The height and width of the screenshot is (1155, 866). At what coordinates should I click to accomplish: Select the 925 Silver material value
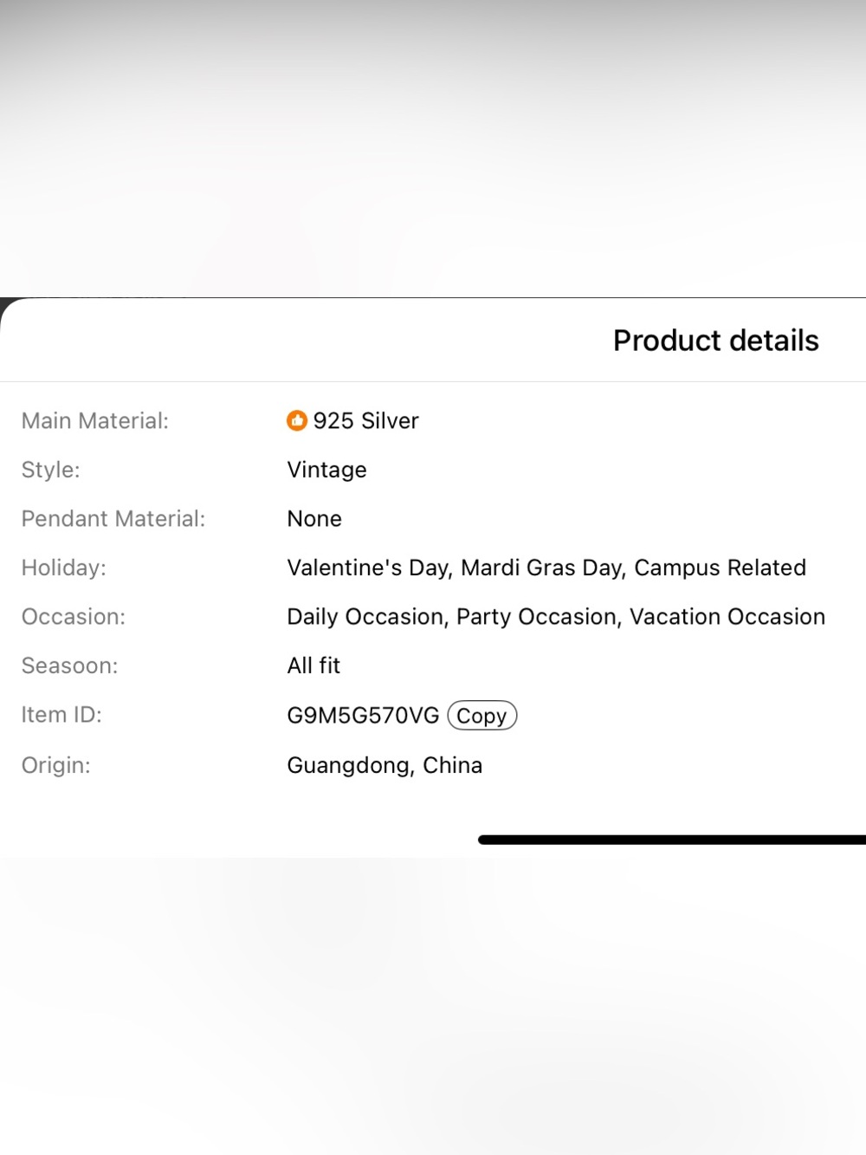(366, 421)
